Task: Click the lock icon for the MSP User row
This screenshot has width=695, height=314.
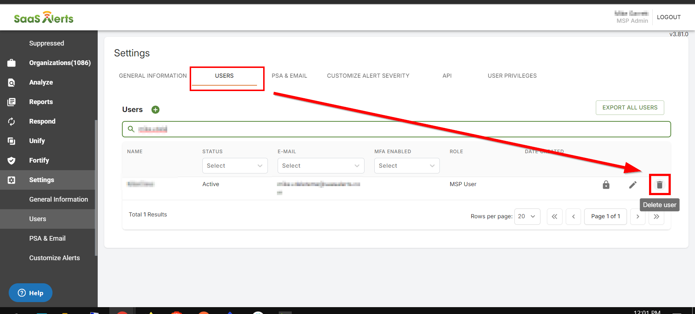Action: click(606, 185)
